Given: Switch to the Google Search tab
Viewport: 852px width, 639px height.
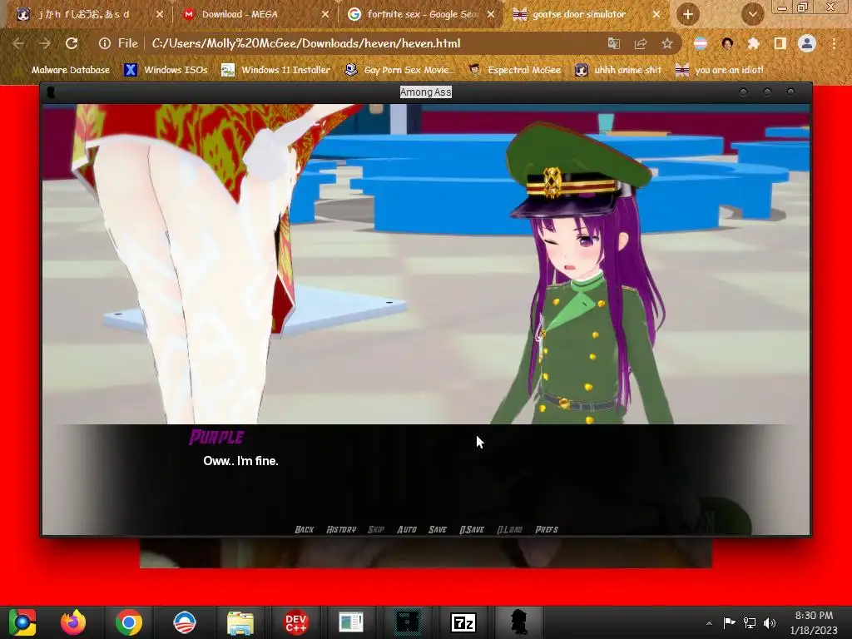Looking at the screenshot, I should 421,15.
